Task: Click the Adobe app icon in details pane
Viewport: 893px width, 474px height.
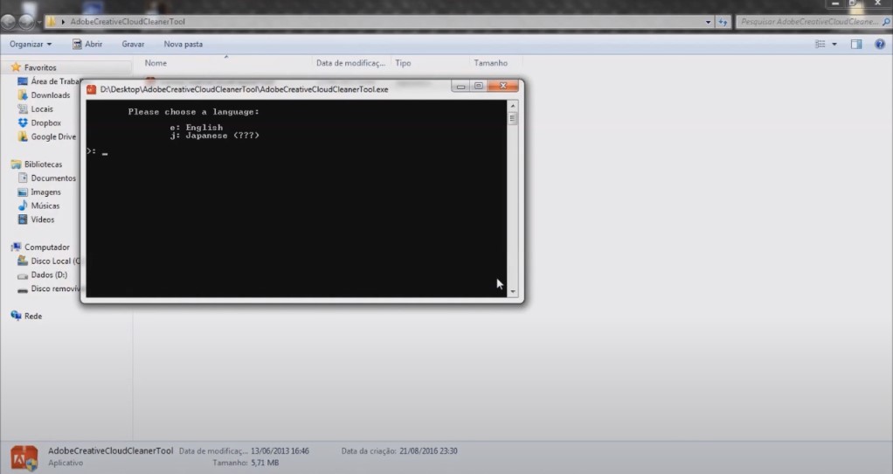Action: tap(24, 458)
